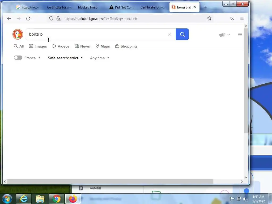Viewport: 272px width, 204px height.
Task: Open new tab with plus button
Action: (x=205, y=7)
